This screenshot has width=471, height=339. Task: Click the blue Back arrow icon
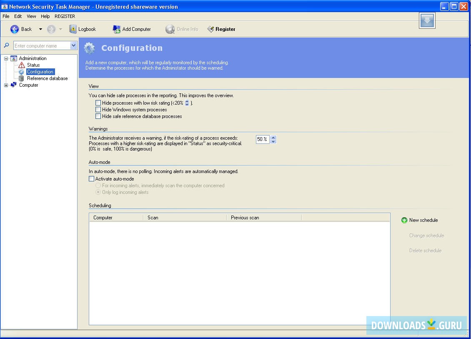coord(15,29)
